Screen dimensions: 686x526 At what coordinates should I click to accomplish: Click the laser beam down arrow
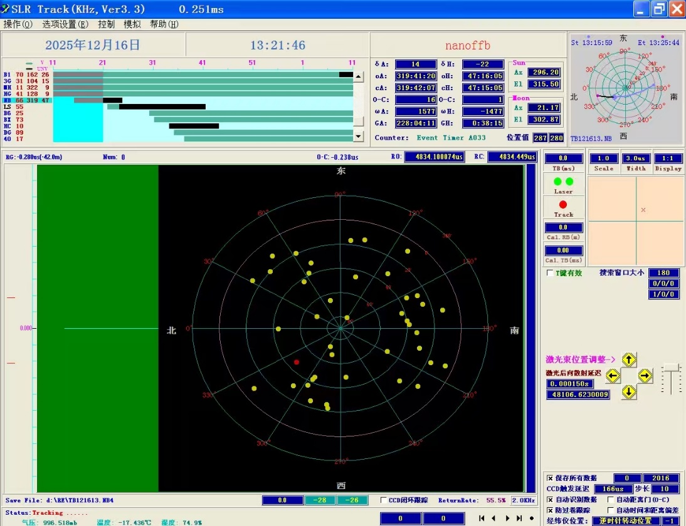629,392
